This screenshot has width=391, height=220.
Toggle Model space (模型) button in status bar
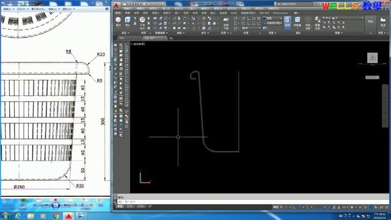point(276,207)
